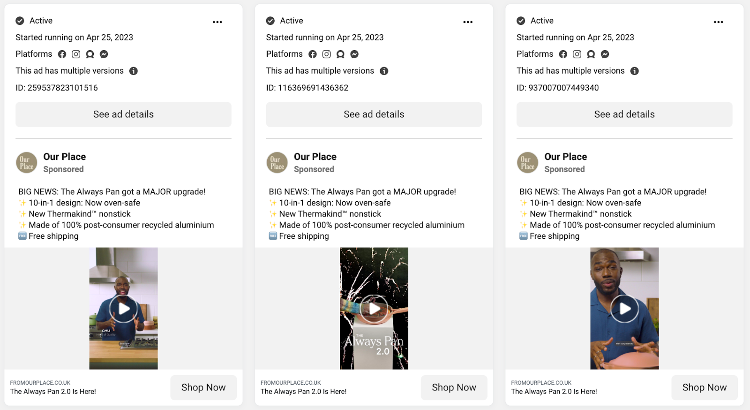Click 'Sponsored' label on ad 937007007449340
Image resolution: width=750 pixels, height=410 pixels.
(564, 169)
